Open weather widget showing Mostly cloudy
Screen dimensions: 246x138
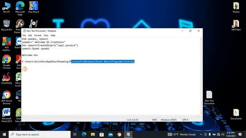click(182, 135)
